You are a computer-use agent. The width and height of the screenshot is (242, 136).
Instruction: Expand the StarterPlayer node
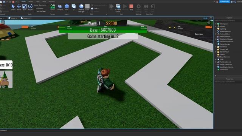(216, 52)
